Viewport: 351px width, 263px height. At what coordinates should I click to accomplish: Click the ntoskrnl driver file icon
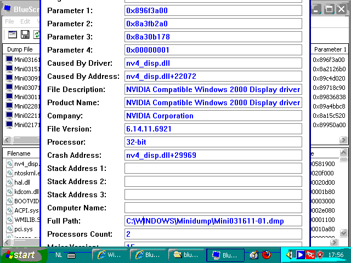9,173
